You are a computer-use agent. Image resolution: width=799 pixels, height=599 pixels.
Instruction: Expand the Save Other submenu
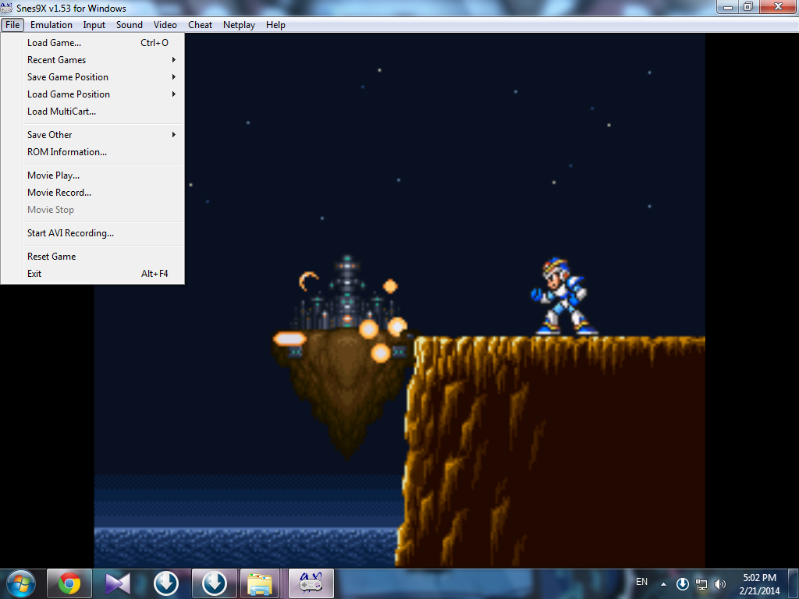coord(92,135)
